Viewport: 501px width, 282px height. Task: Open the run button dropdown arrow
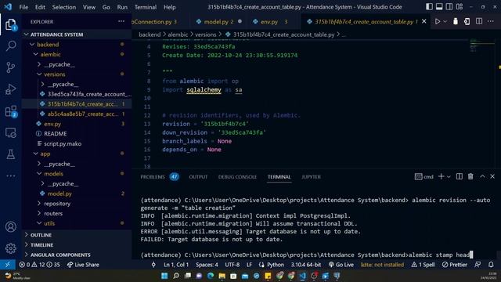(x=445, y=21)
